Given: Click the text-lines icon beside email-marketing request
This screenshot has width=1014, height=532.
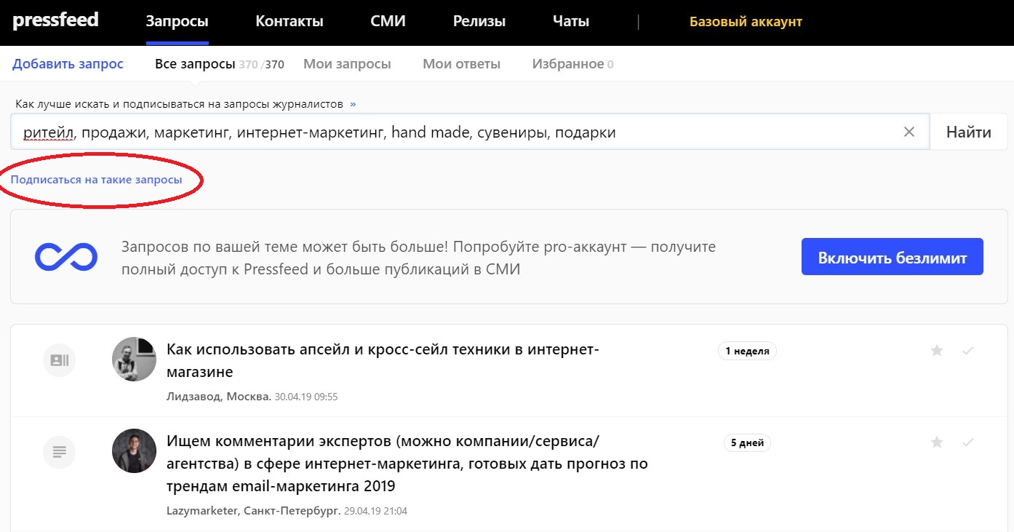Looking at the screenshot, I should (60, 452).
